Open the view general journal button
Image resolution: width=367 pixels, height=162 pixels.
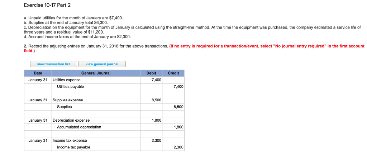(102, 64)
